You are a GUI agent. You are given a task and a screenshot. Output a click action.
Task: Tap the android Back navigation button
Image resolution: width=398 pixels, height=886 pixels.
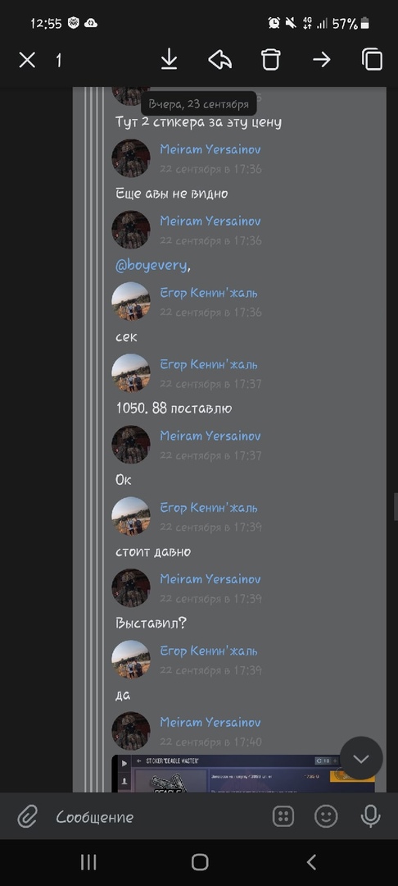(x=311, y=862)
